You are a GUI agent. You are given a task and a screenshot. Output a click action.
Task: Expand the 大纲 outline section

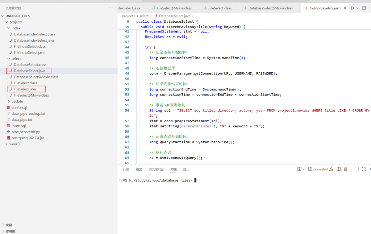pyautogui.click(x=9, y=225)
